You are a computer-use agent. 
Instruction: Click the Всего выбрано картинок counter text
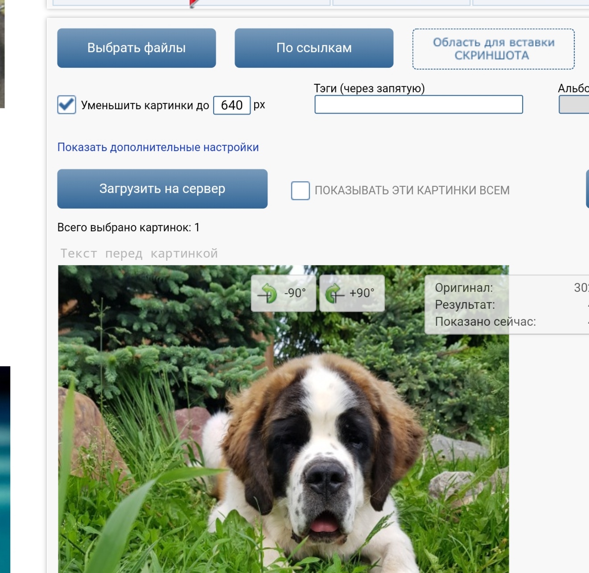coord(128,228)
